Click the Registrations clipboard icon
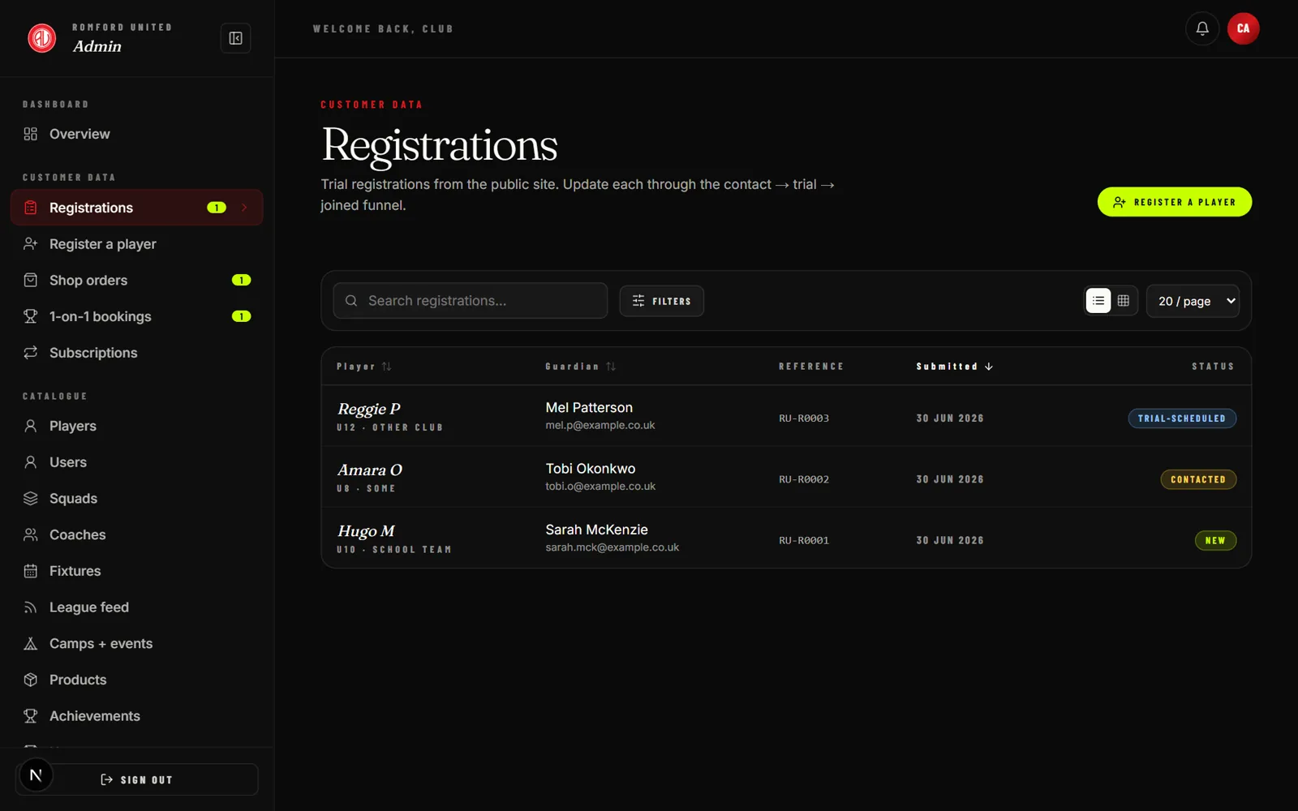This screenshot has width=1298, height=811. tap(31, 208)
